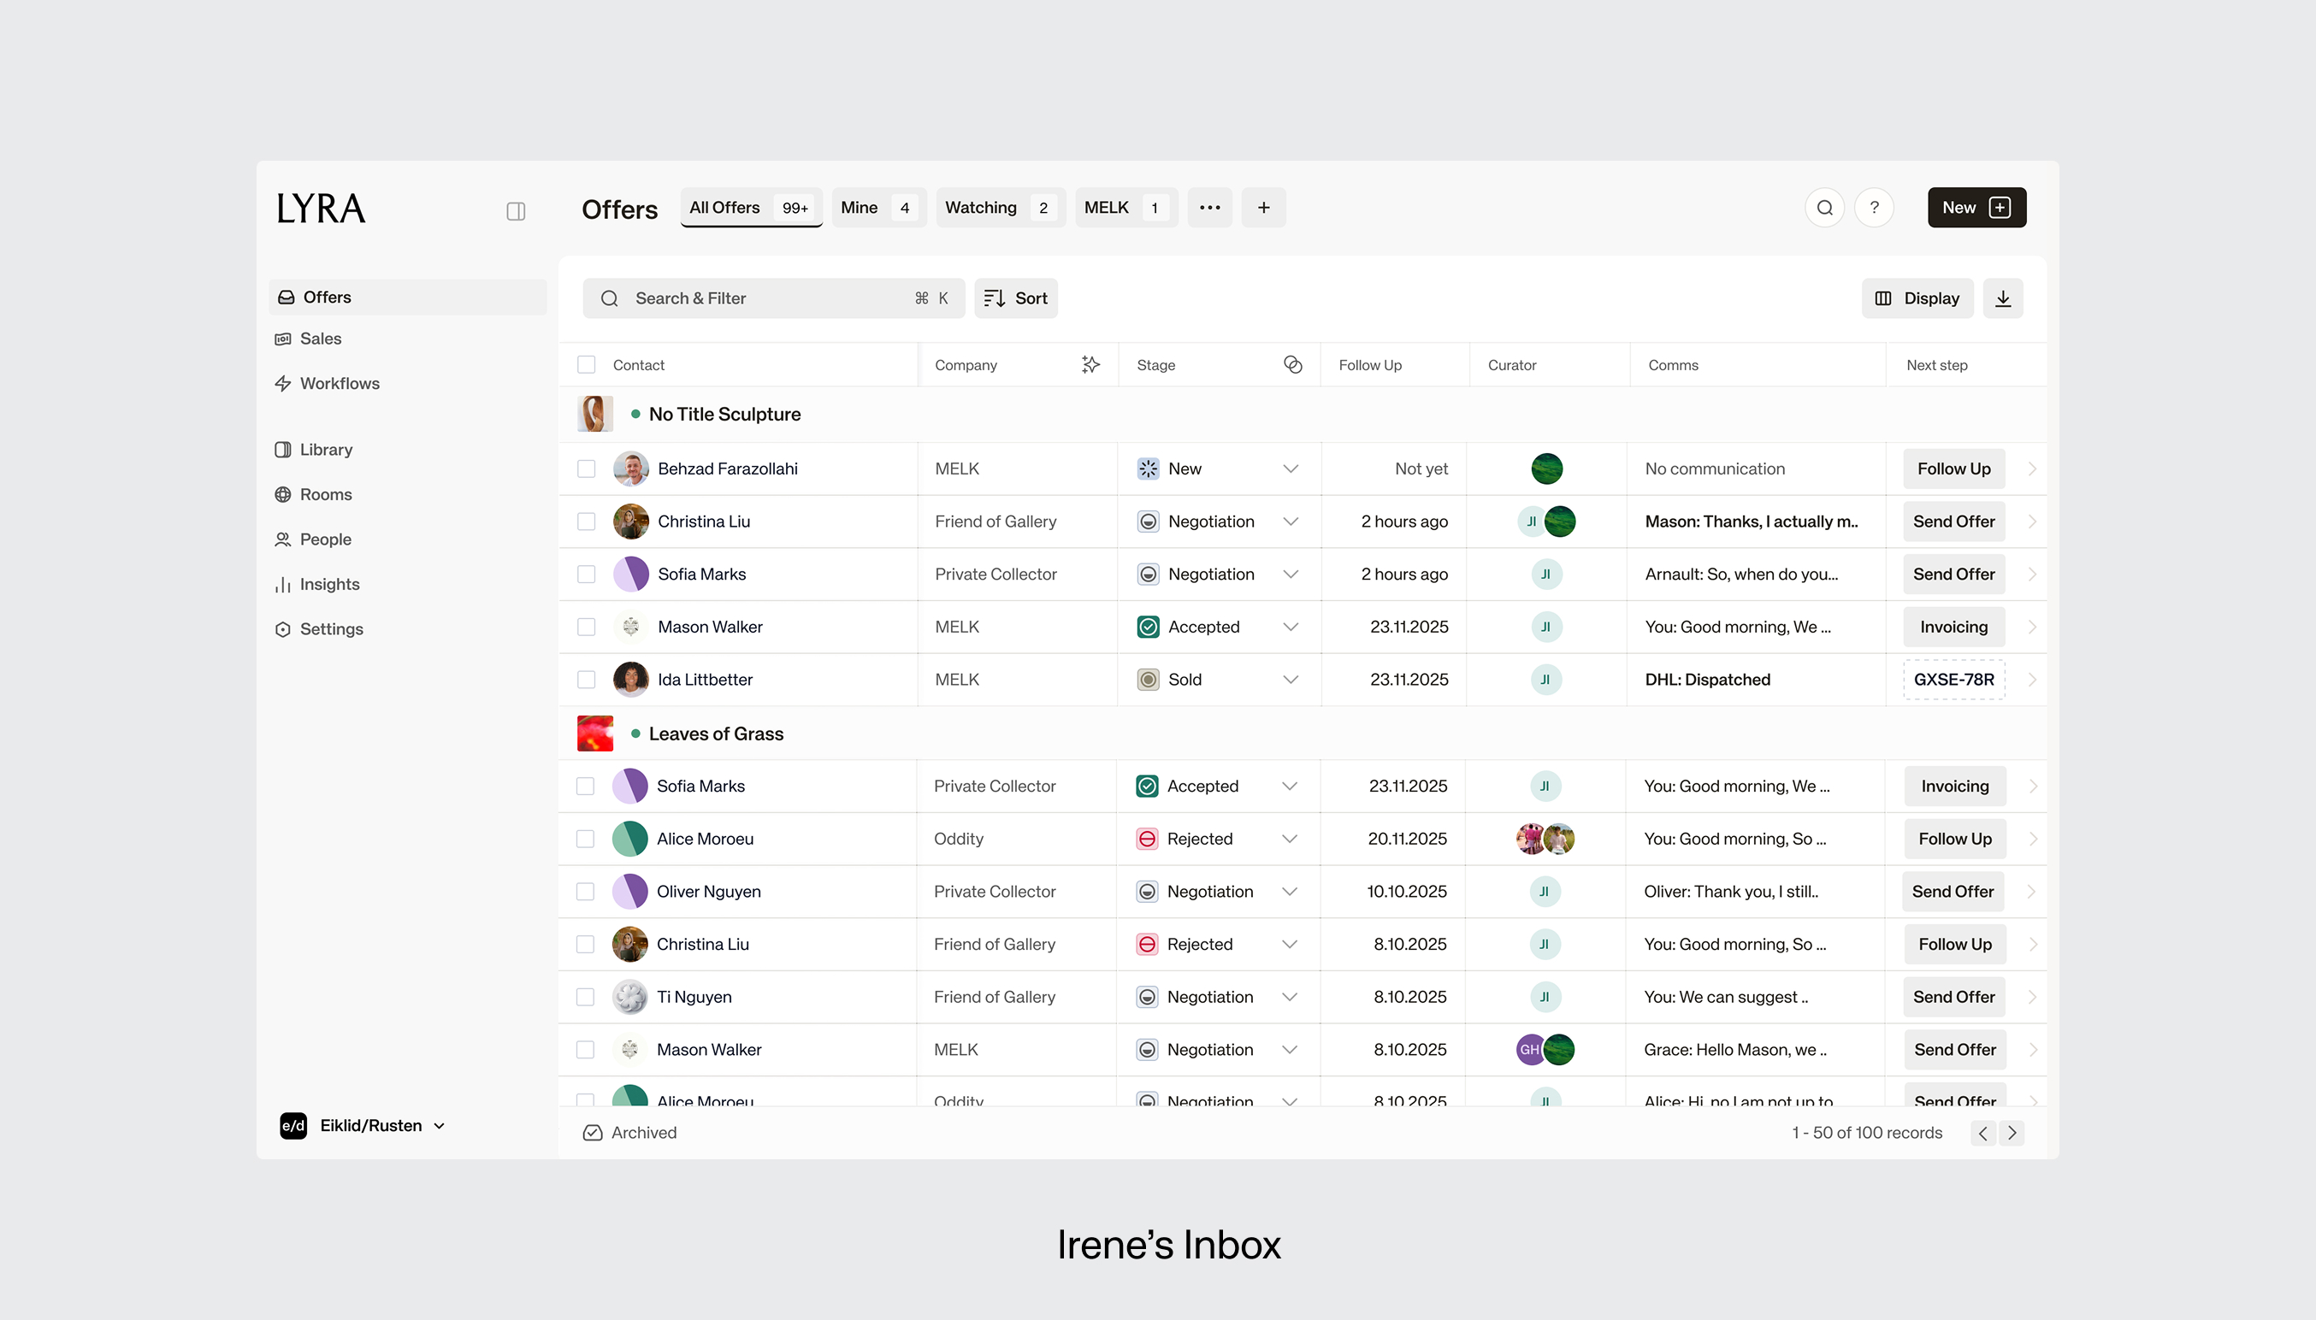Open the stage dropdown for Sofia Marks Accepted row

click(1290, 786)
